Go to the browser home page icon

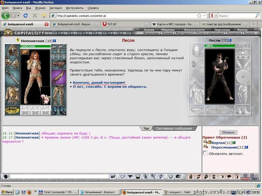pos(44,16)
